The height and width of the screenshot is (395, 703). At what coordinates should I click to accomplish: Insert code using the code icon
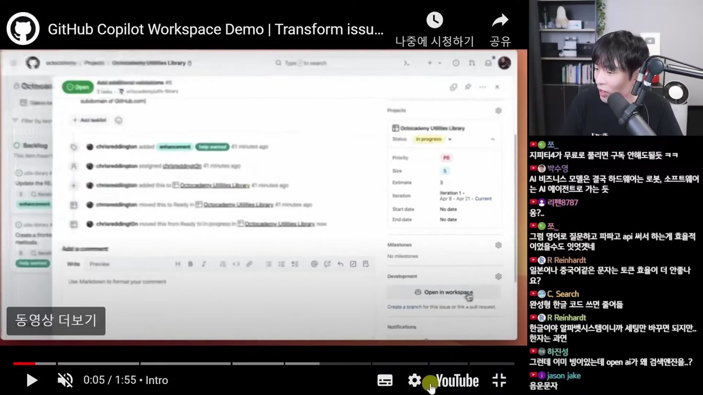click(236, 264)
